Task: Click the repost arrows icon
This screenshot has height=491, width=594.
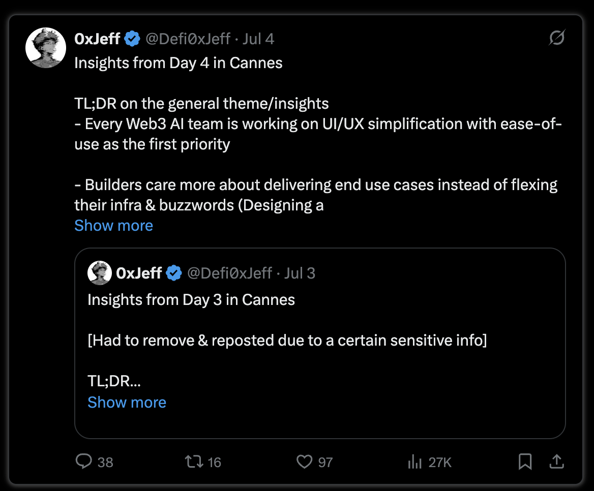Action: pyautogui.click(x=194, y=462)
